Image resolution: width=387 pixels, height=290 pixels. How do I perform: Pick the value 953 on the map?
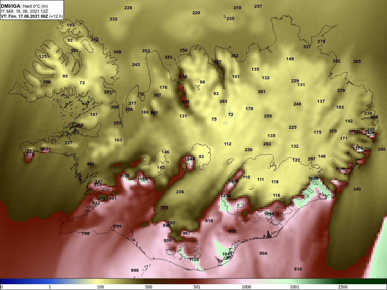[x=98, y=185]
